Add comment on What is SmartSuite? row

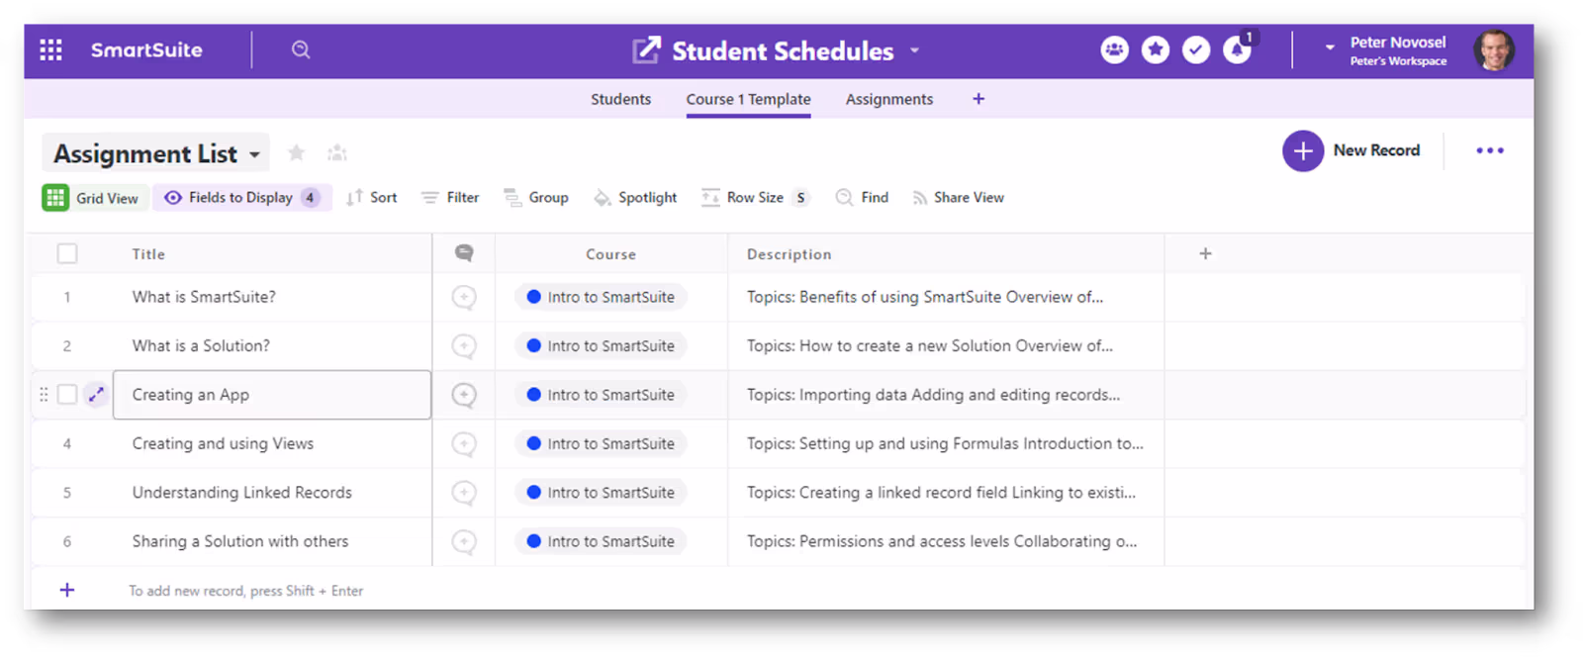(x=464, y=297)
